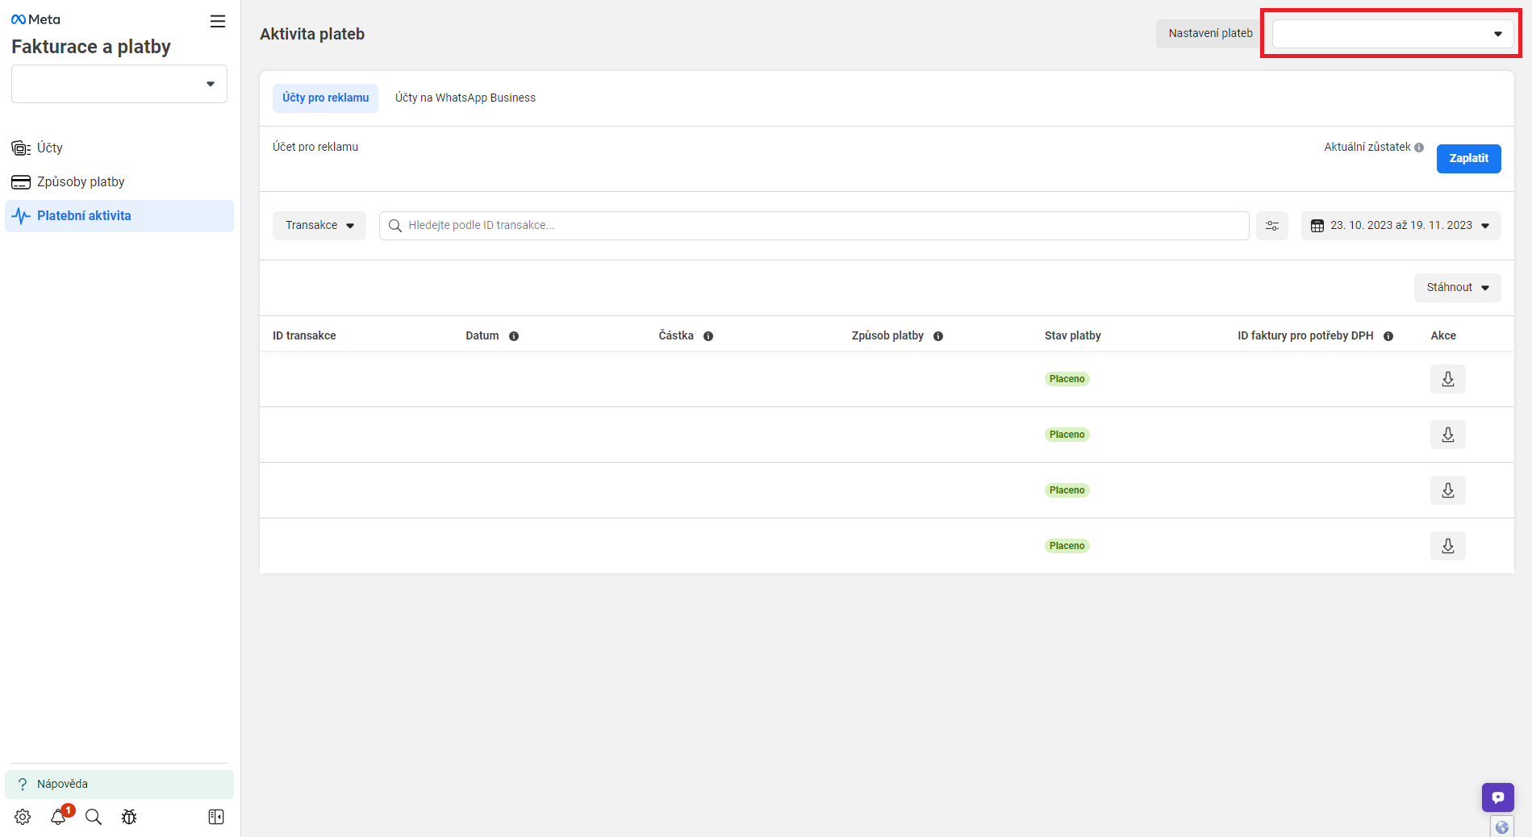1532x837 pixels.
Task: Click the Aktivita plateb heading
Action: pos(312,34)
